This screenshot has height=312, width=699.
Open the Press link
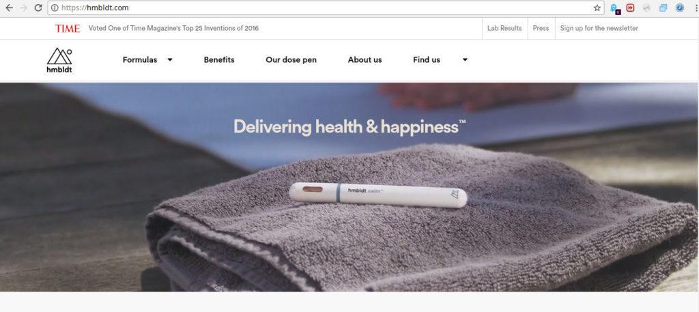pyautogui.click(x=541, y=28)
